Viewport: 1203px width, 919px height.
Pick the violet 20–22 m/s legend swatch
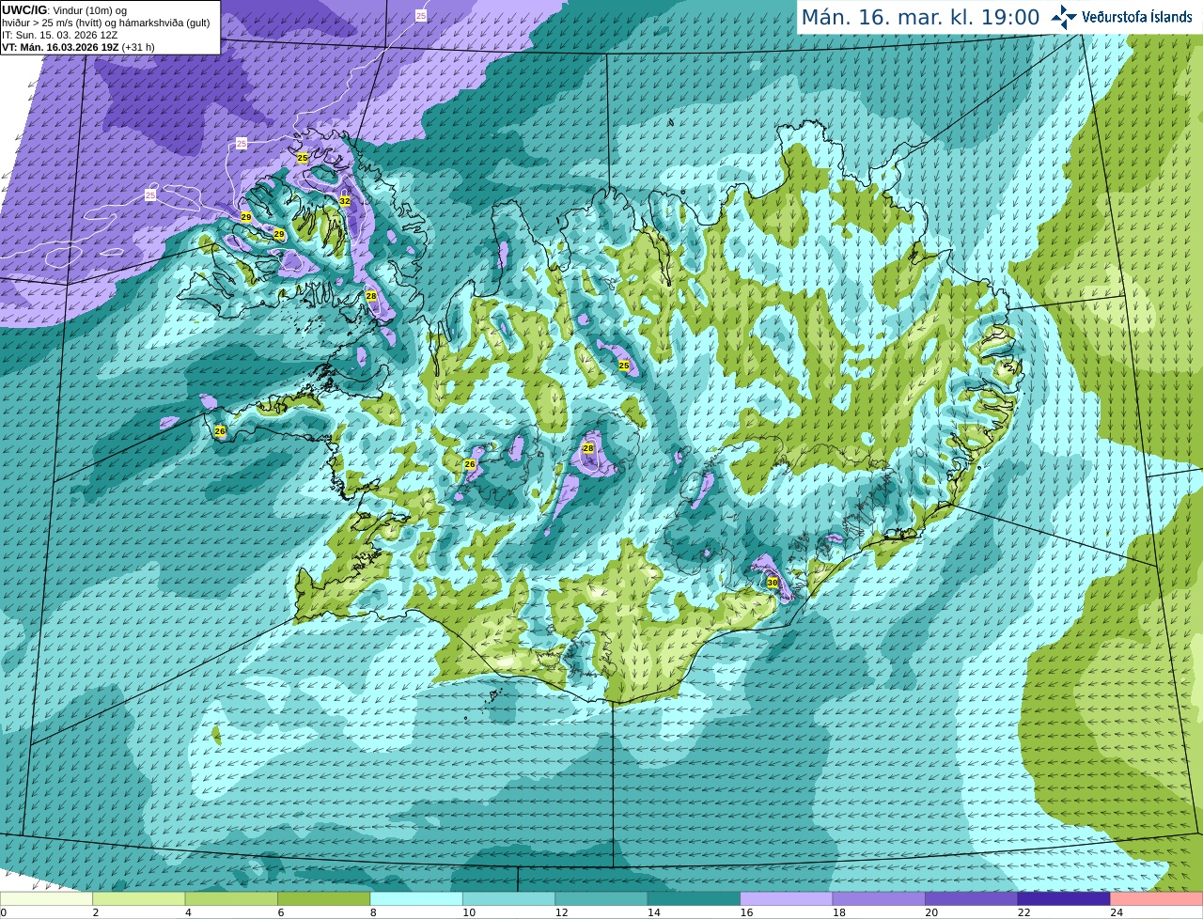pos(972,898)
